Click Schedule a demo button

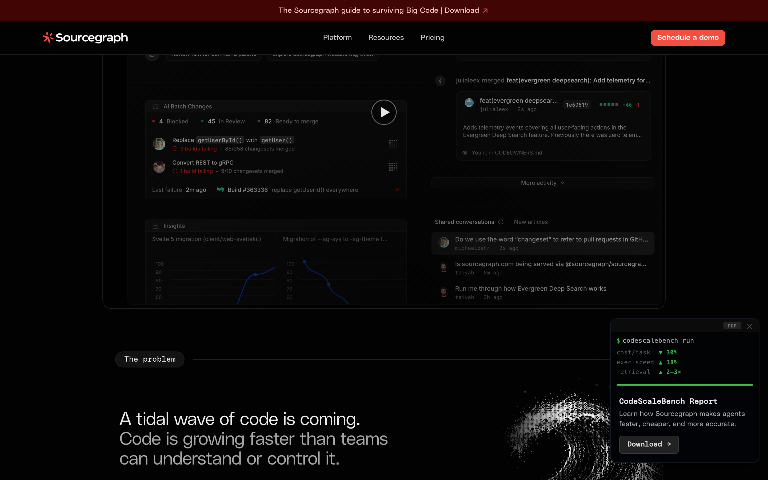pos(688,38)
